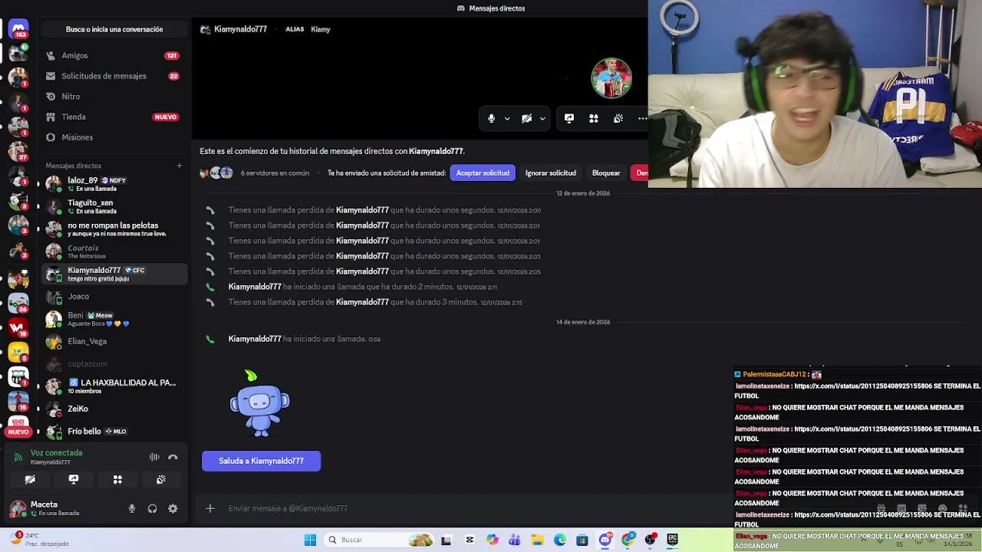Open 6 servidores en común
Viewport: 982px width, 552px height.
[x=275, y=173]
